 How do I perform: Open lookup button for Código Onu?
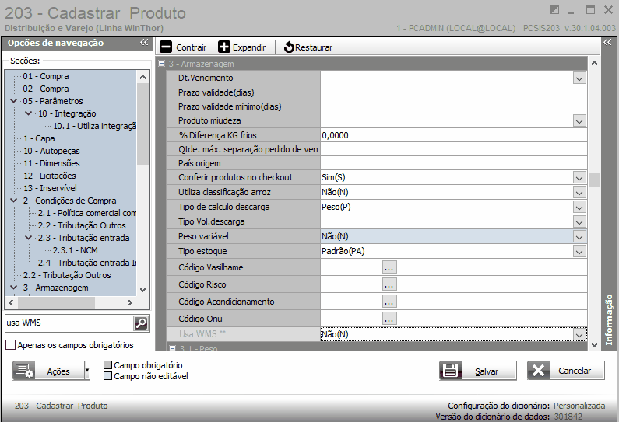tap(389, 319)
